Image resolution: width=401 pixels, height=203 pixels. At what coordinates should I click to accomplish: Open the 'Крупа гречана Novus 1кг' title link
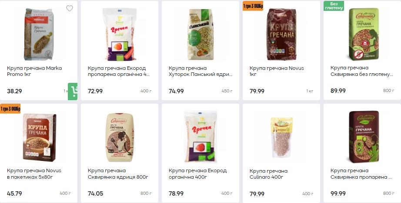coord(277,71)
